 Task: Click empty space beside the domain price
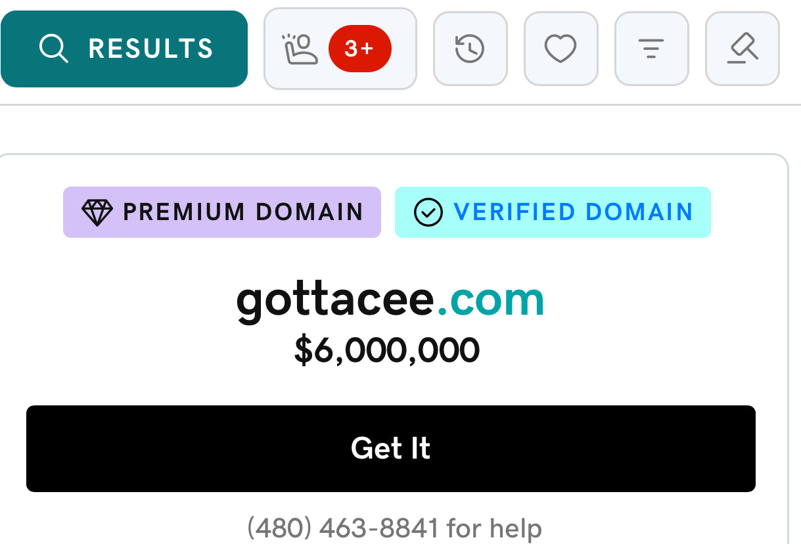pos(624,350)
